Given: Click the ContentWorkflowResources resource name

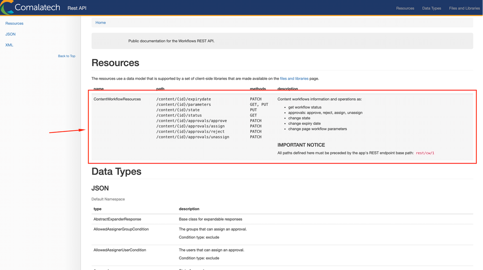Looking at the screenshot, I should [x=117, y=99].
